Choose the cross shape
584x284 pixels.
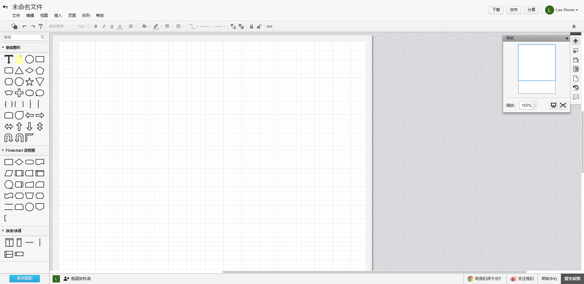(19, 93)
